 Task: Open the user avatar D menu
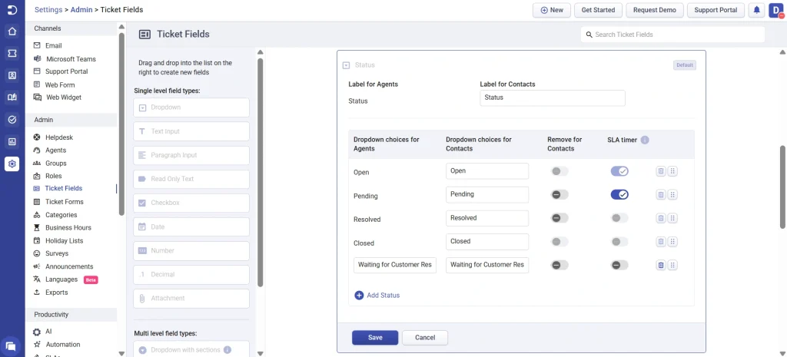[775, 10]
